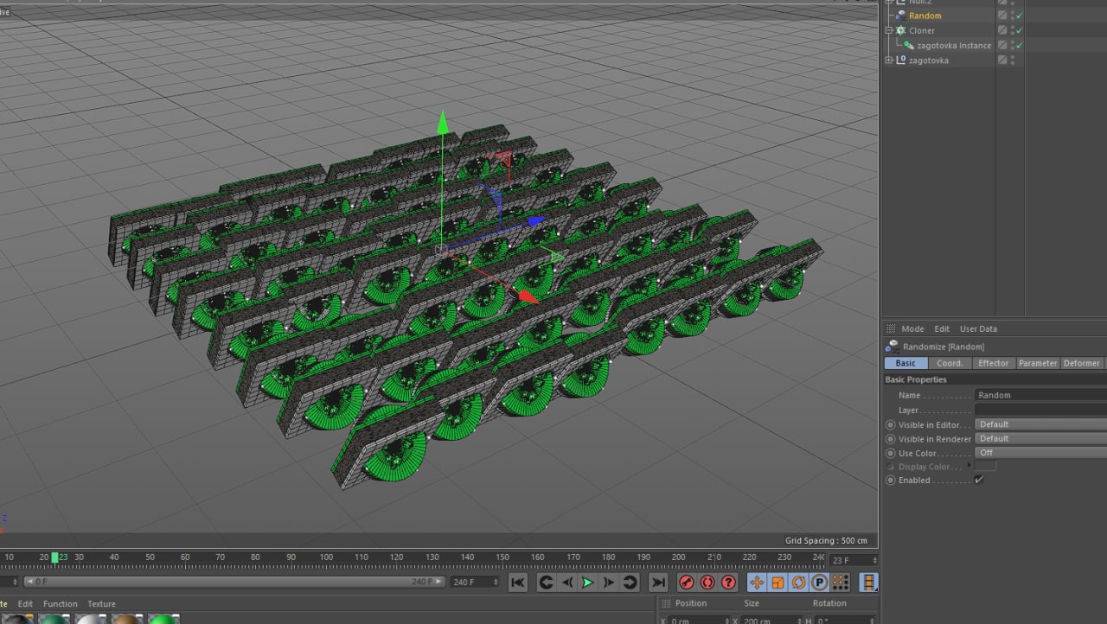Toggle zagotovka Instance visibility dots
Image resolution: width=1107 pixels, height=624 pixels.
(1012, 45)
